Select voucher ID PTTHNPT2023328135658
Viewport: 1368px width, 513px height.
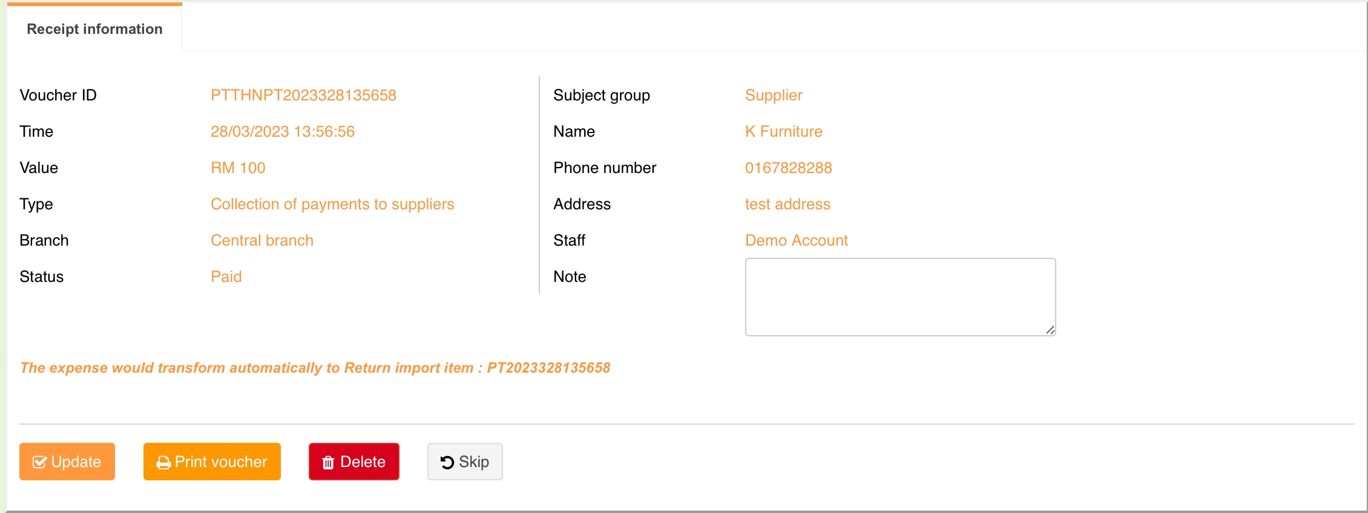[303, 96]
